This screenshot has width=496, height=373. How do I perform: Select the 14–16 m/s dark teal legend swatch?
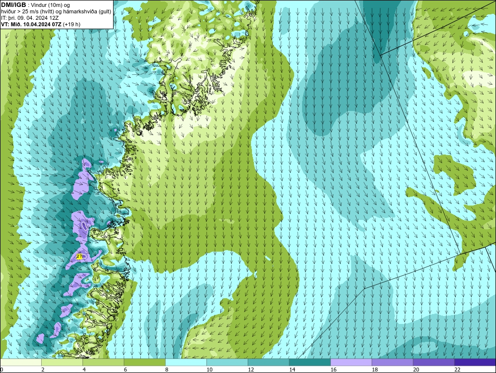coord(310,362)
